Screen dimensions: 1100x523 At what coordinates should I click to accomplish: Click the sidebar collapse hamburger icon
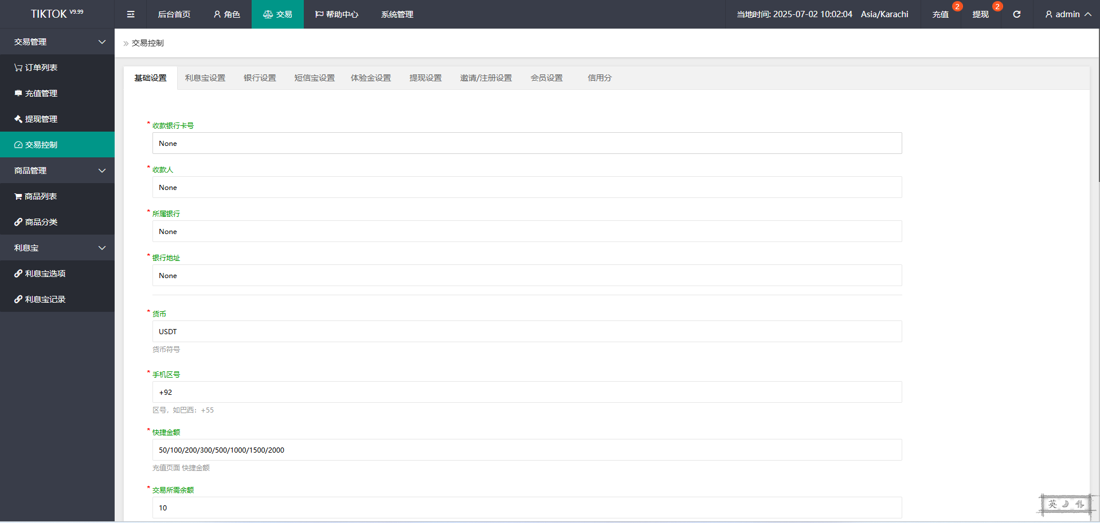[131, 14]
